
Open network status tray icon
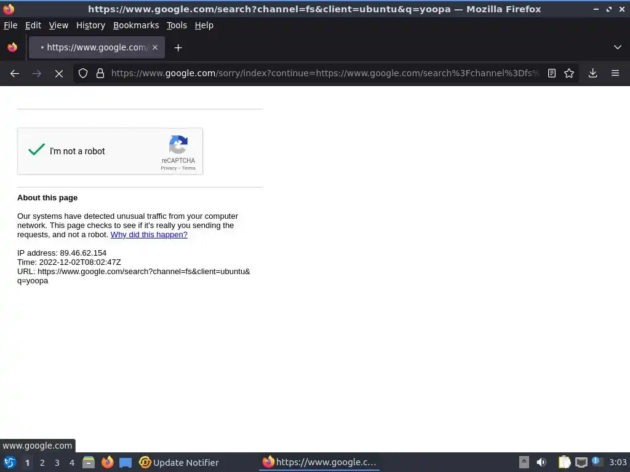(x=581, y=463)
